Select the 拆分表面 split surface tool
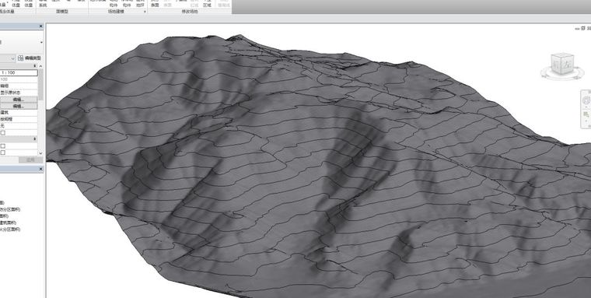The height and width of the screenshot is (298, 591). click(155, 3)
